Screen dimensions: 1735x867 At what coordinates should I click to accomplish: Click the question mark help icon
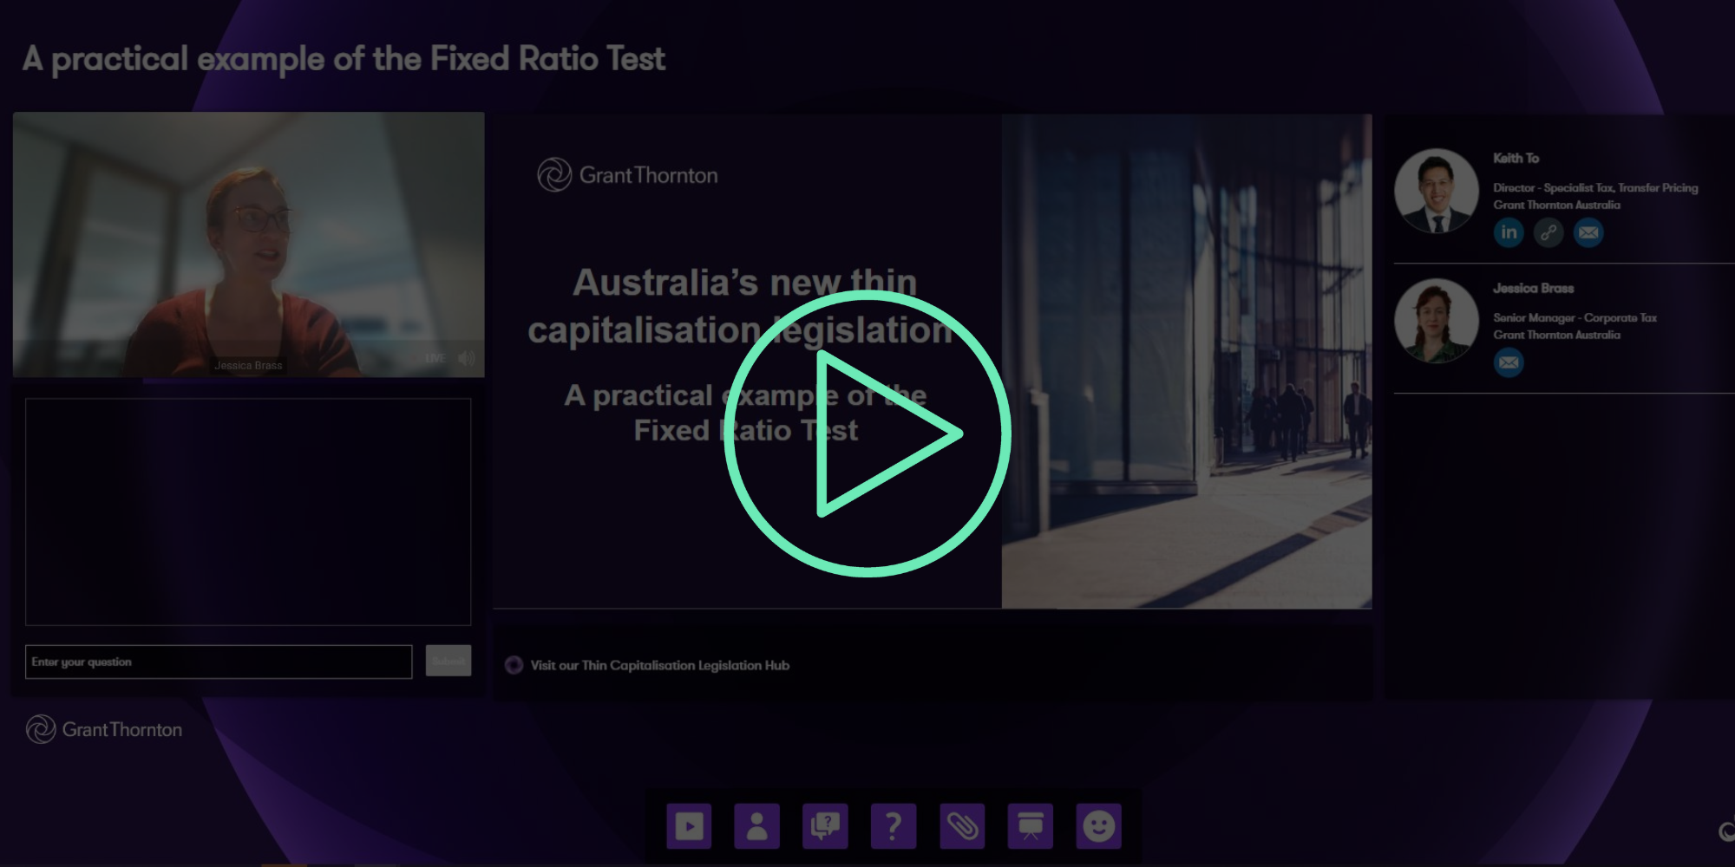[x=893, y=826]
